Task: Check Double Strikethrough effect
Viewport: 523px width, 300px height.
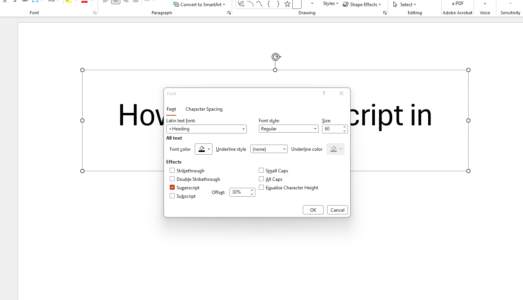Action: tap(172, 179)
